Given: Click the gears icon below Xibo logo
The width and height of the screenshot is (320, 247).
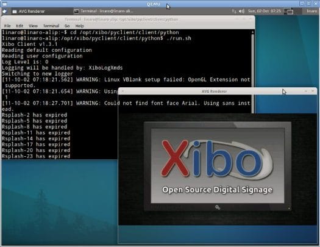Looking at the screenshot, I should coord(218,207).
